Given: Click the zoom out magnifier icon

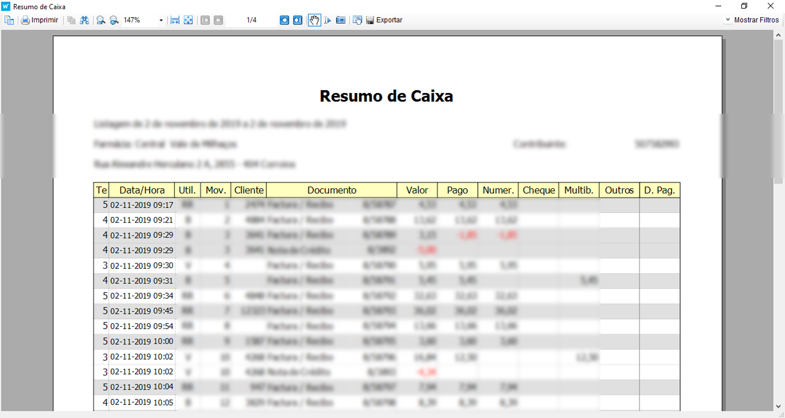Looking at the screenshot, I should [x=101, y=20].
